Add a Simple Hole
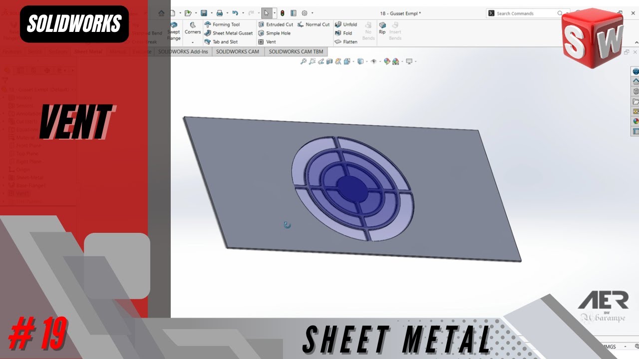This screenshot has height=359, width=639. 274,33
